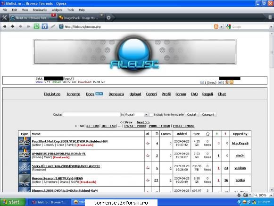Click the page vertical scrollbar

point(272,112)
